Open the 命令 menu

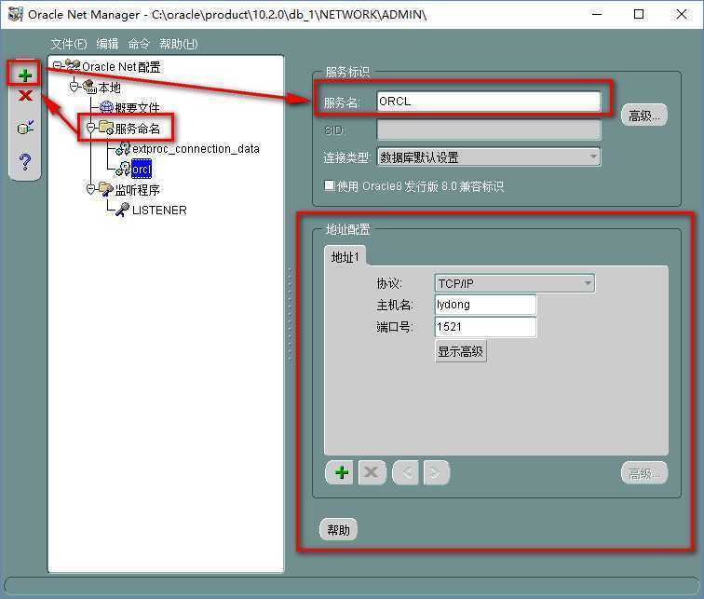tap(139, 44)
